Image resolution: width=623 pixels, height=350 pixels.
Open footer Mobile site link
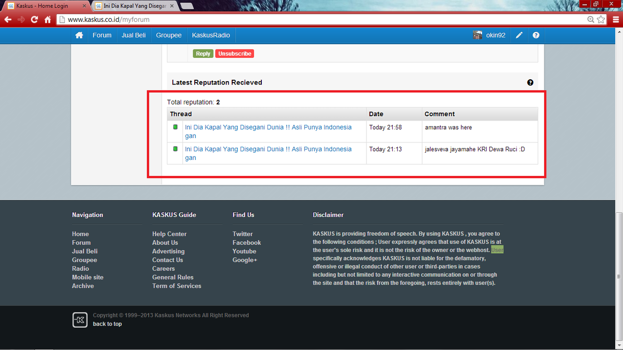(x=88, y=277)
